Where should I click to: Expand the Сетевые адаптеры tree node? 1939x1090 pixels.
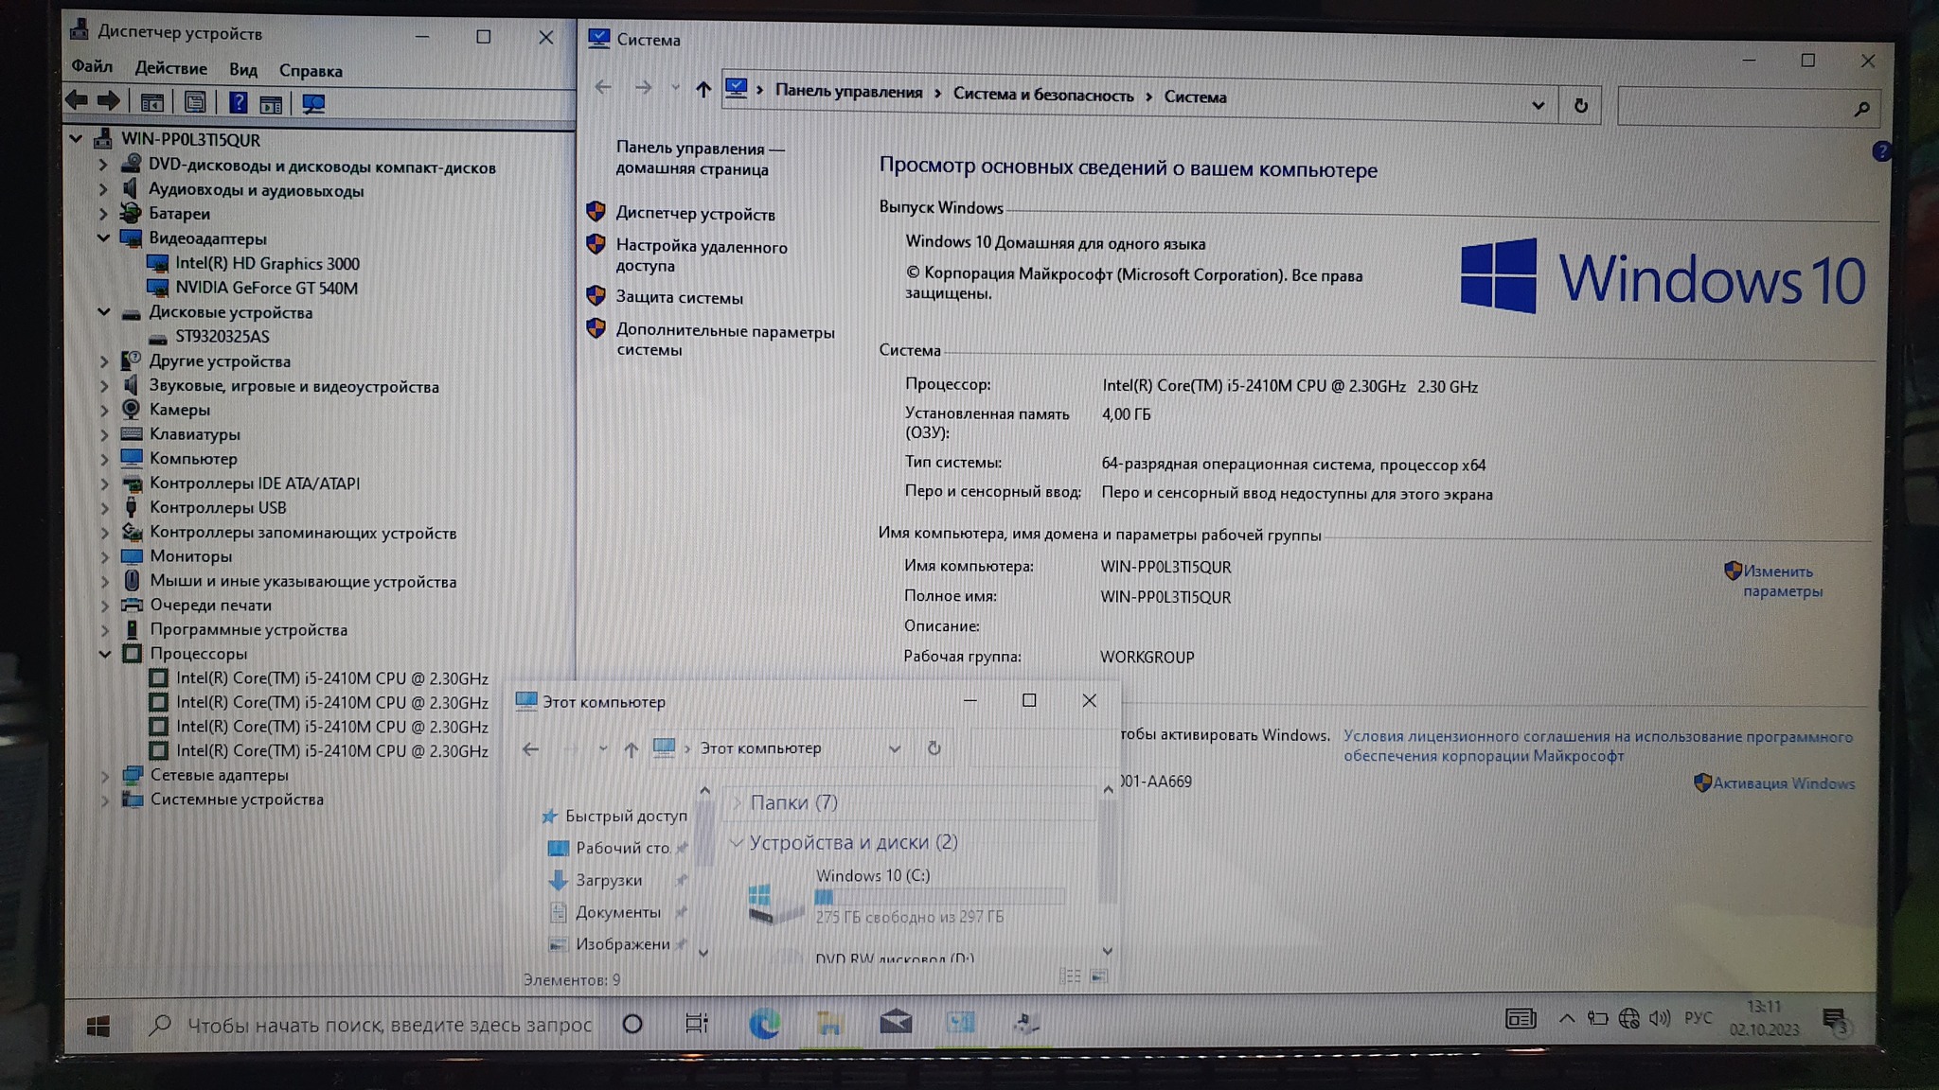click(x=105, y=775)
